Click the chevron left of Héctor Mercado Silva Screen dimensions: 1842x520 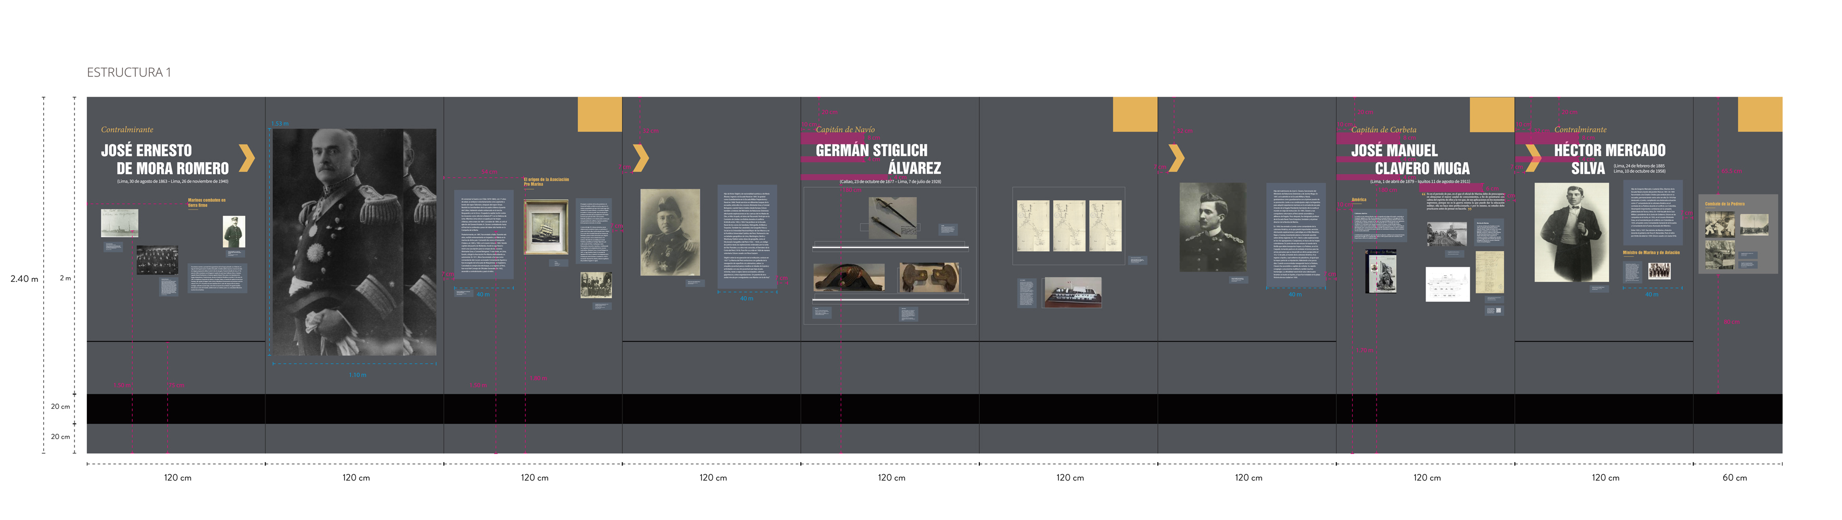1532,158
